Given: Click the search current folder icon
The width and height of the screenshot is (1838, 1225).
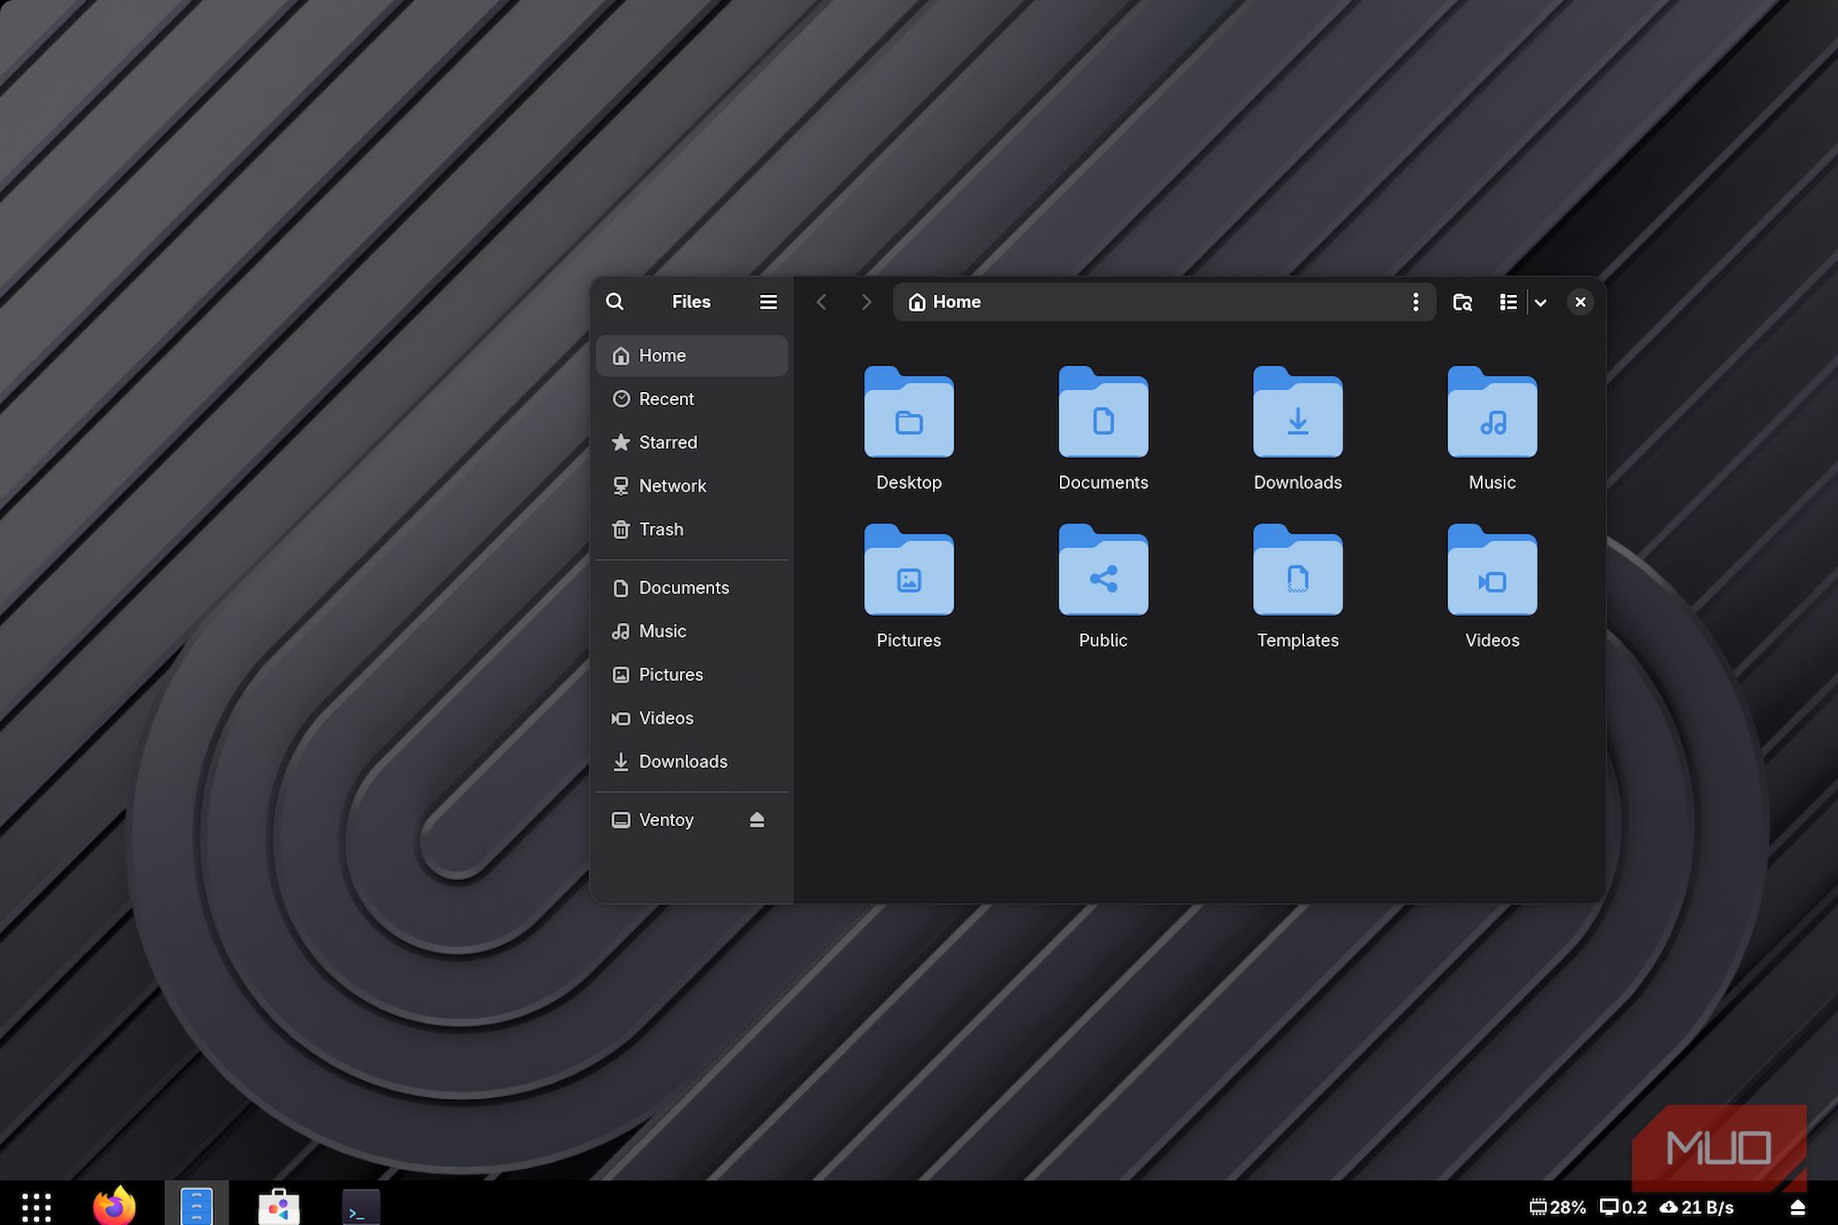Looking at the screenshot, I should pyautogui.click(x=1463, y=302).
